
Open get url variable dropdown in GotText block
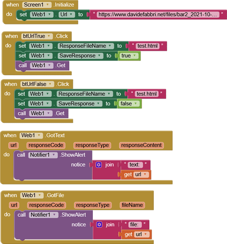coord(141,175)
